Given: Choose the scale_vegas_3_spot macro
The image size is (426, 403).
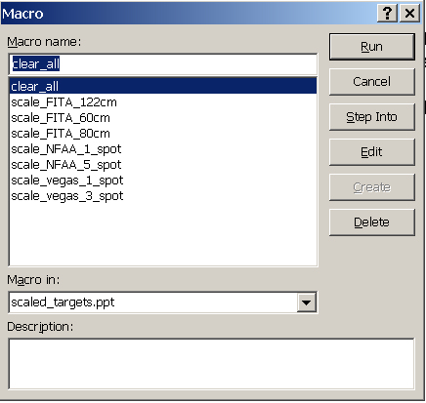Looking at the screenshot, I should (163, 196).
